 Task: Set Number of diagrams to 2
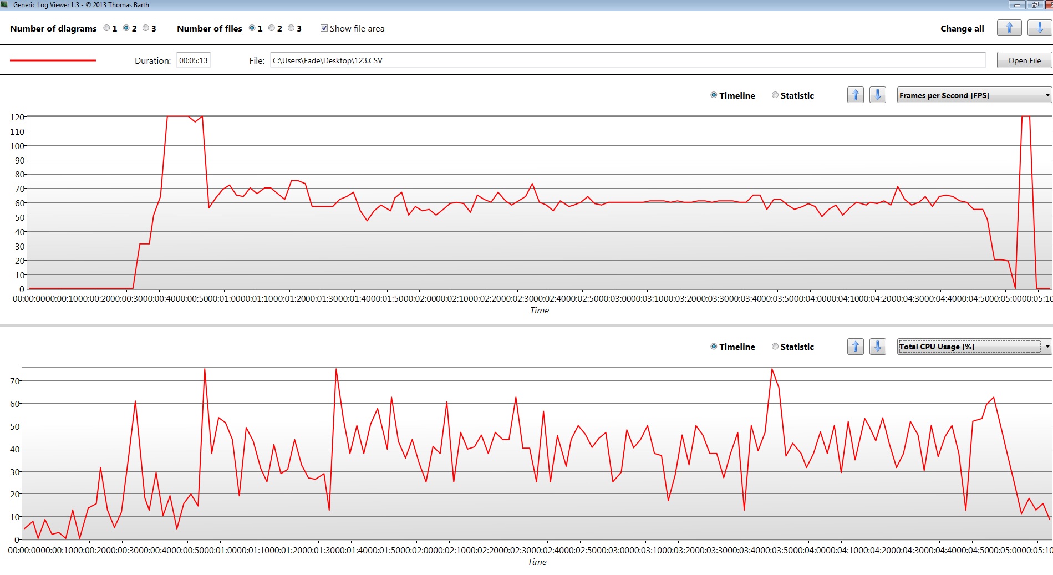[126, 28]
